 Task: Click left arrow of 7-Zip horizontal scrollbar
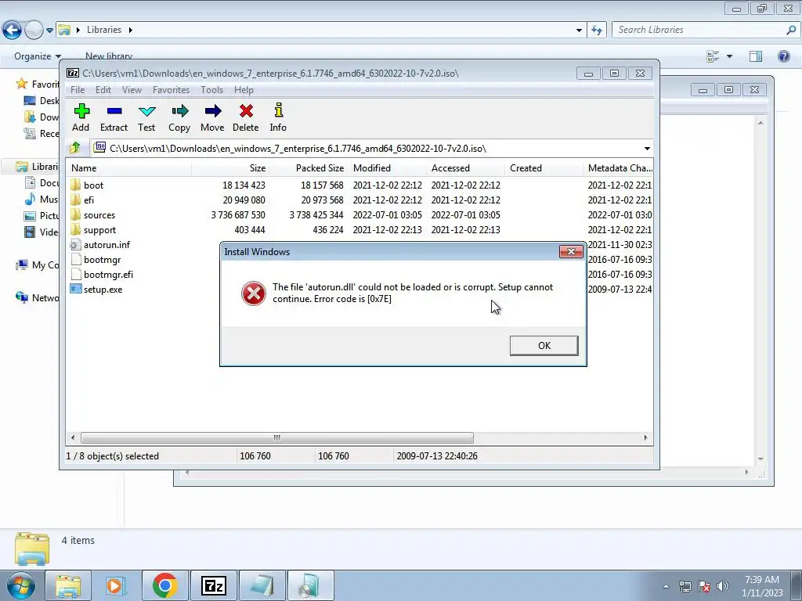click(x=73, y=438)
